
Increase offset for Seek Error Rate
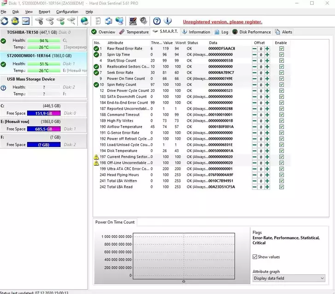267,73
